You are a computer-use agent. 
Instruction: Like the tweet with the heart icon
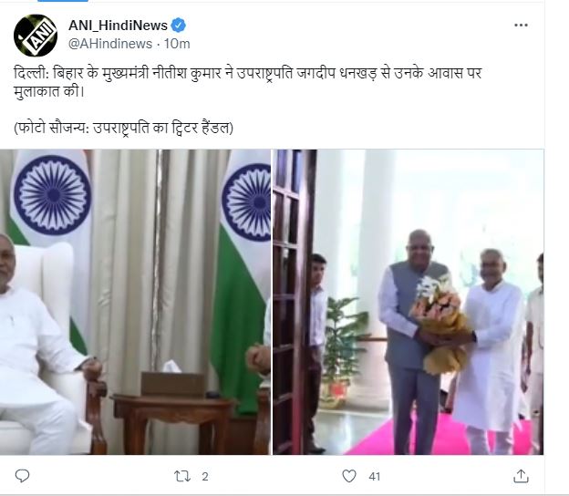coord(349,476)
